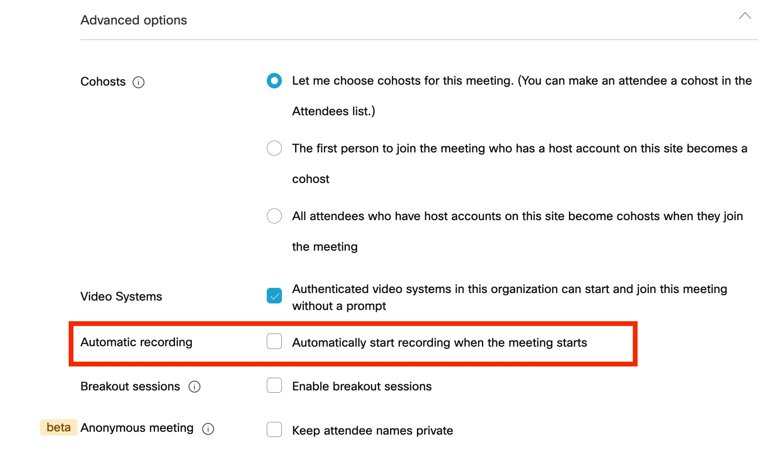
Task: Select 'All attendees become cohosts' radio option
Action: pyautogui.click(x=274, y=216)
